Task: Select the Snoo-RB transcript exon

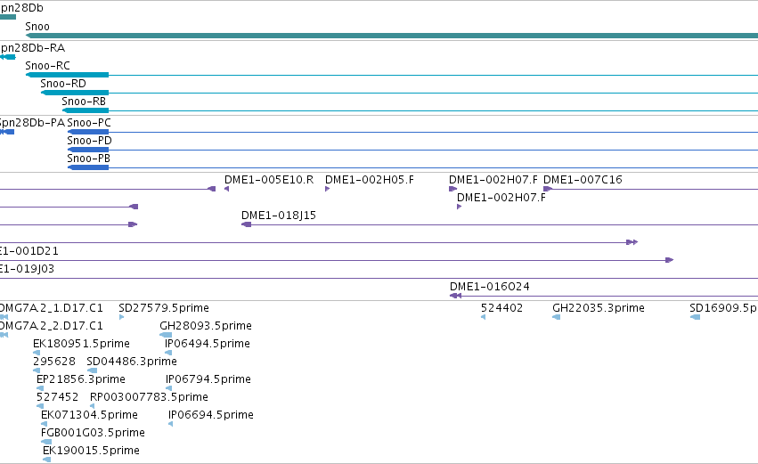Action: point(86,110)
